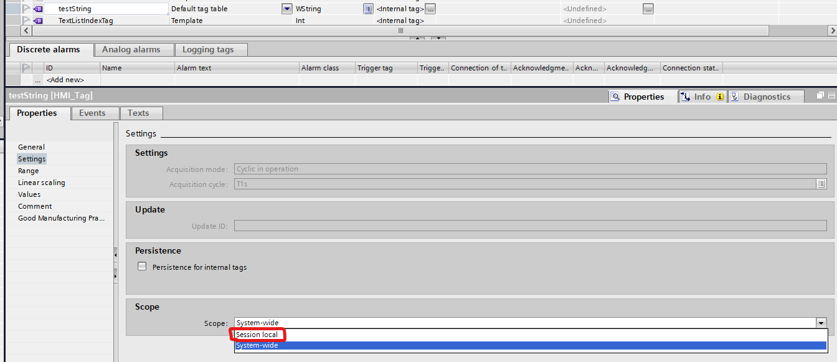Click the Template tag table cell
837x362 pixels.
230,21
